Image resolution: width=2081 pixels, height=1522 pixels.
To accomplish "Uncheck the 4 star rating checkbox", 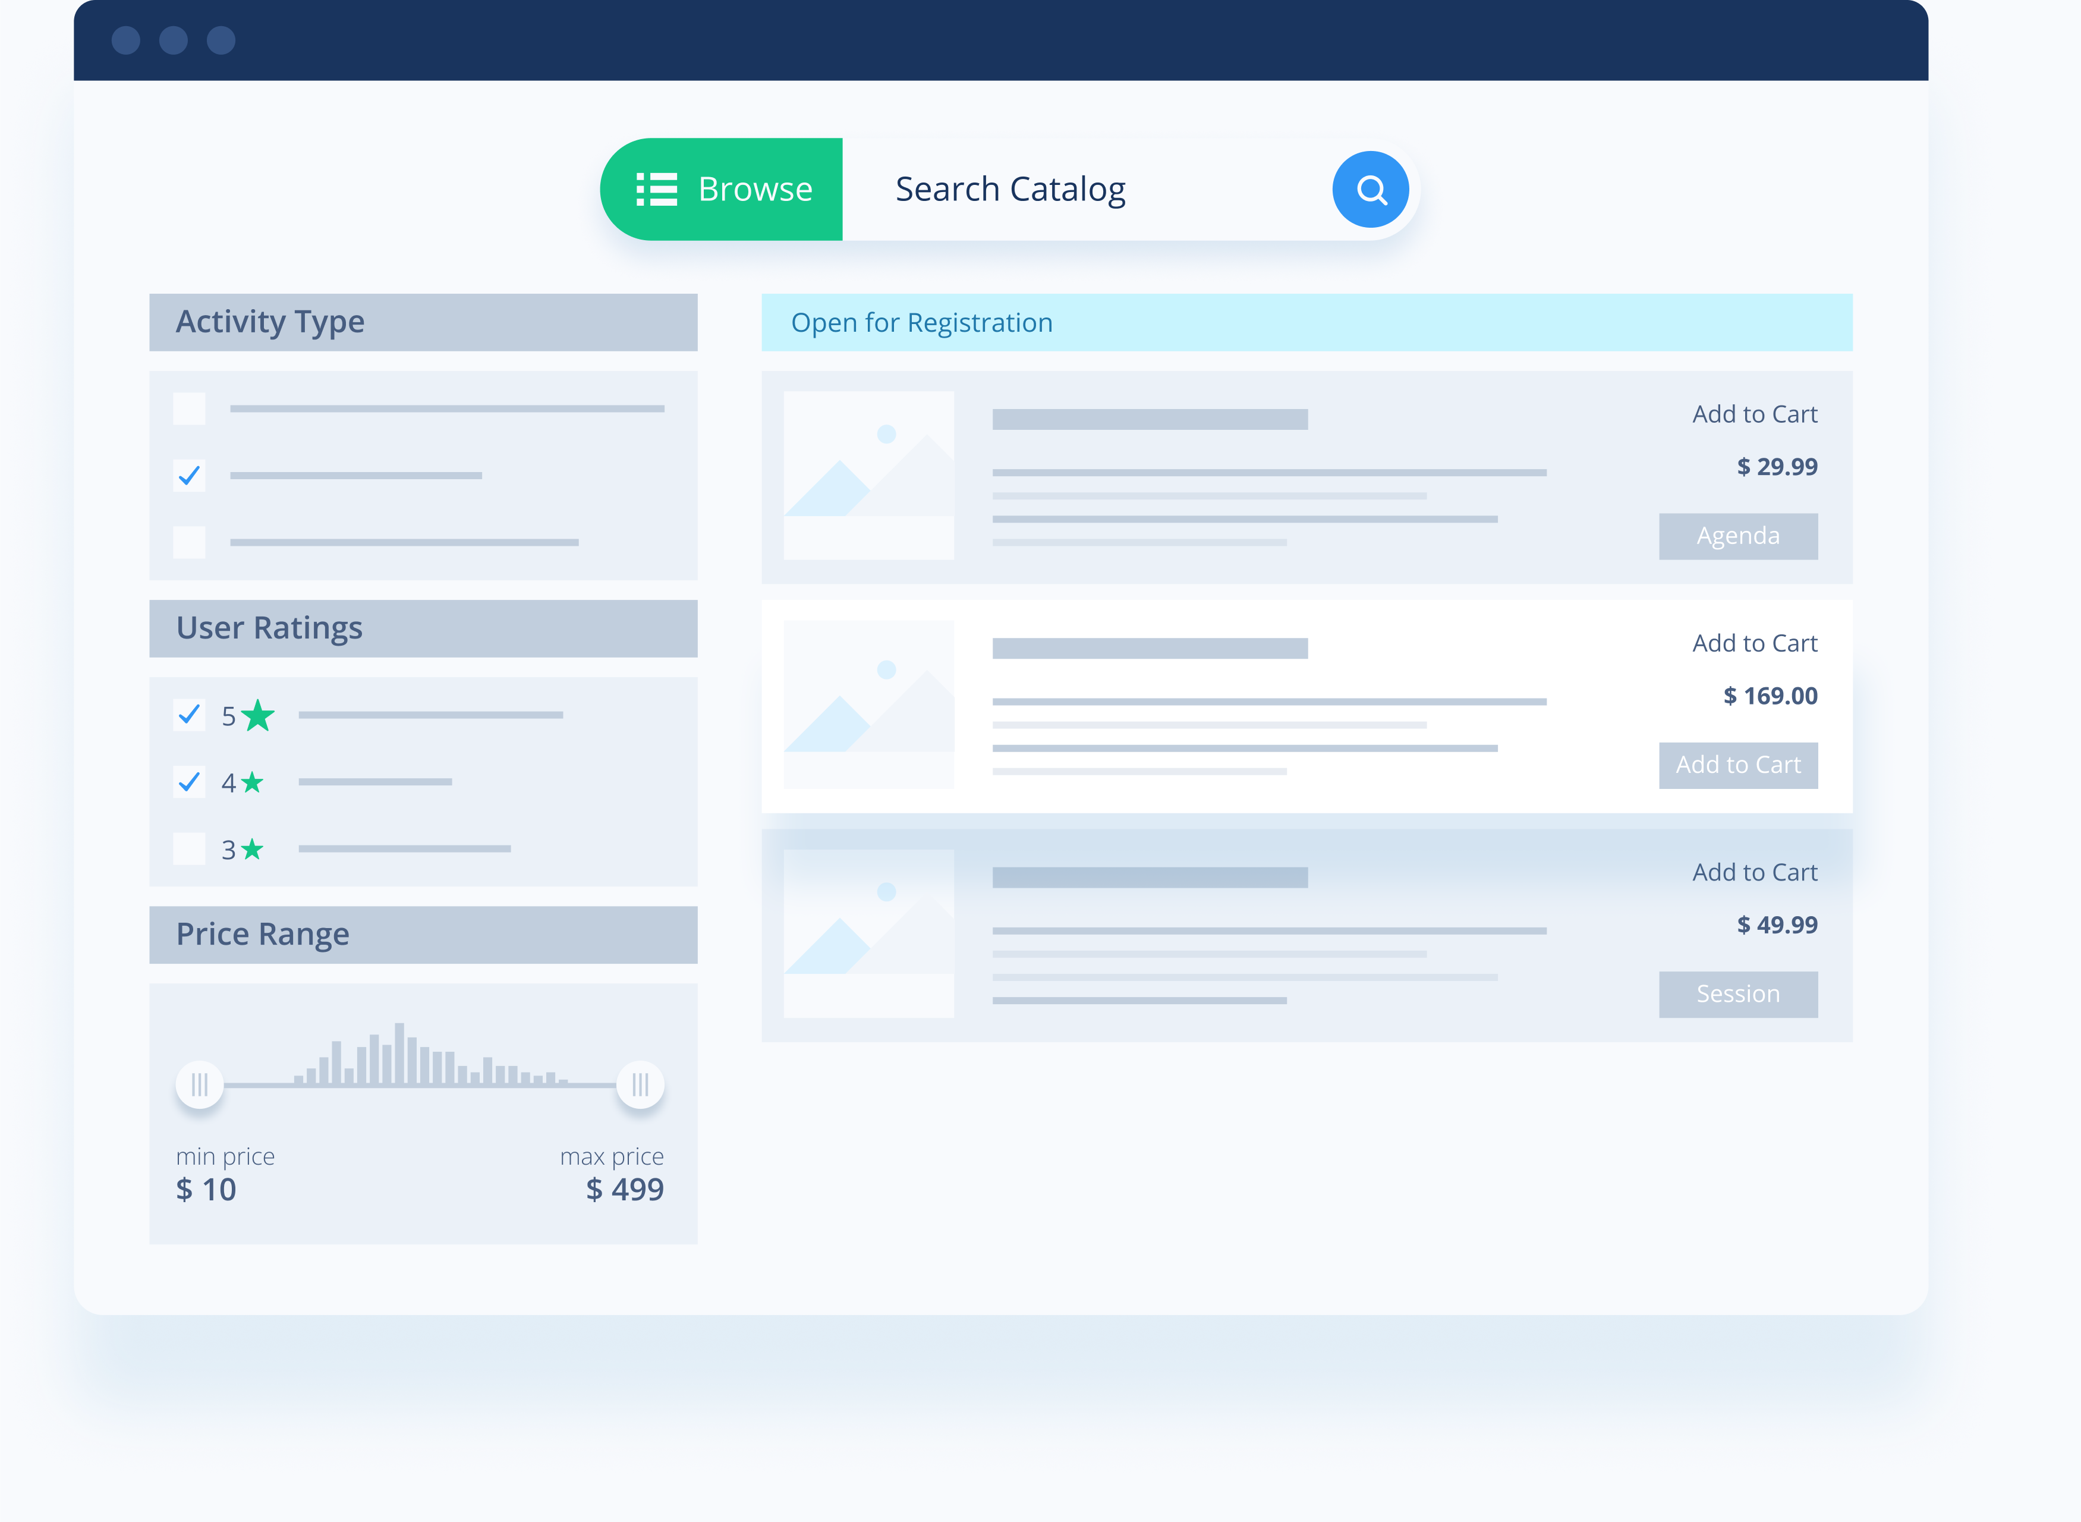I will point(189,782).
